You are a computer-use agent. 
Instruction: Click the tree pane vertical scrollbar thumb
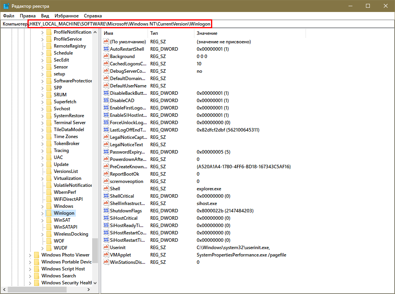pos(95,248)
